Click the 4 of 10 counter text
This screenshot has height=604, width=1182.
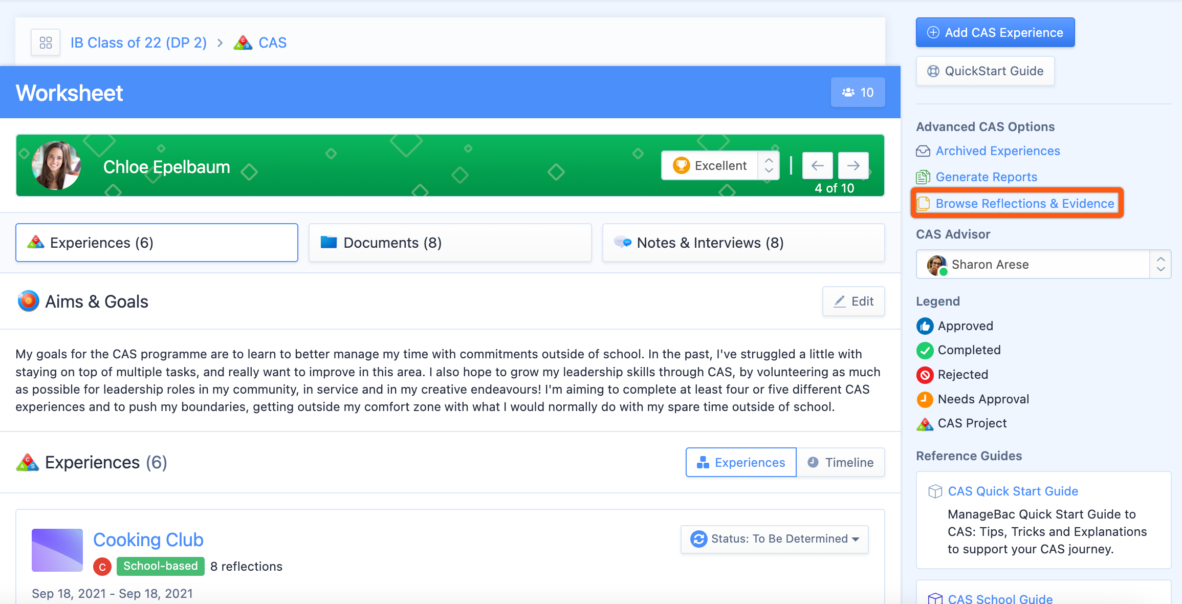click(x=834, y=188)
